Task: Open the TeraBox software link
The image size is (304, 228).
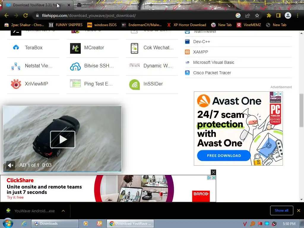Action: tap(34, 48)
